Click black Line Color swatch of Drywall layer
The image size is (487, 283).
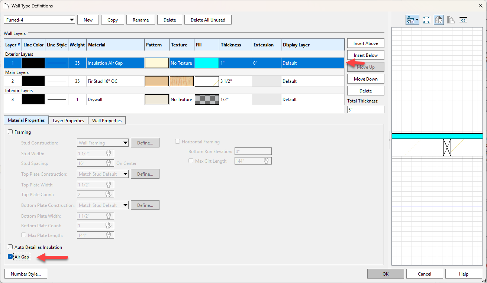pos(33,99)
